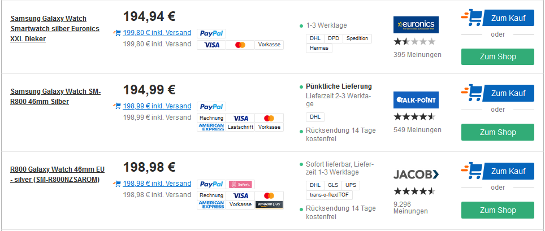Click Amazon Pay icon in JACOB offer
Image resolution: width=545 pixels, height=231 pixels.
click(269, 204)
